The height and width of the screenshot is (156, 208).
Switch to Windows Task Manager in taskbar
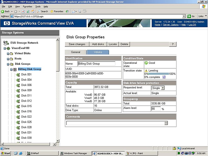point(75,153)
